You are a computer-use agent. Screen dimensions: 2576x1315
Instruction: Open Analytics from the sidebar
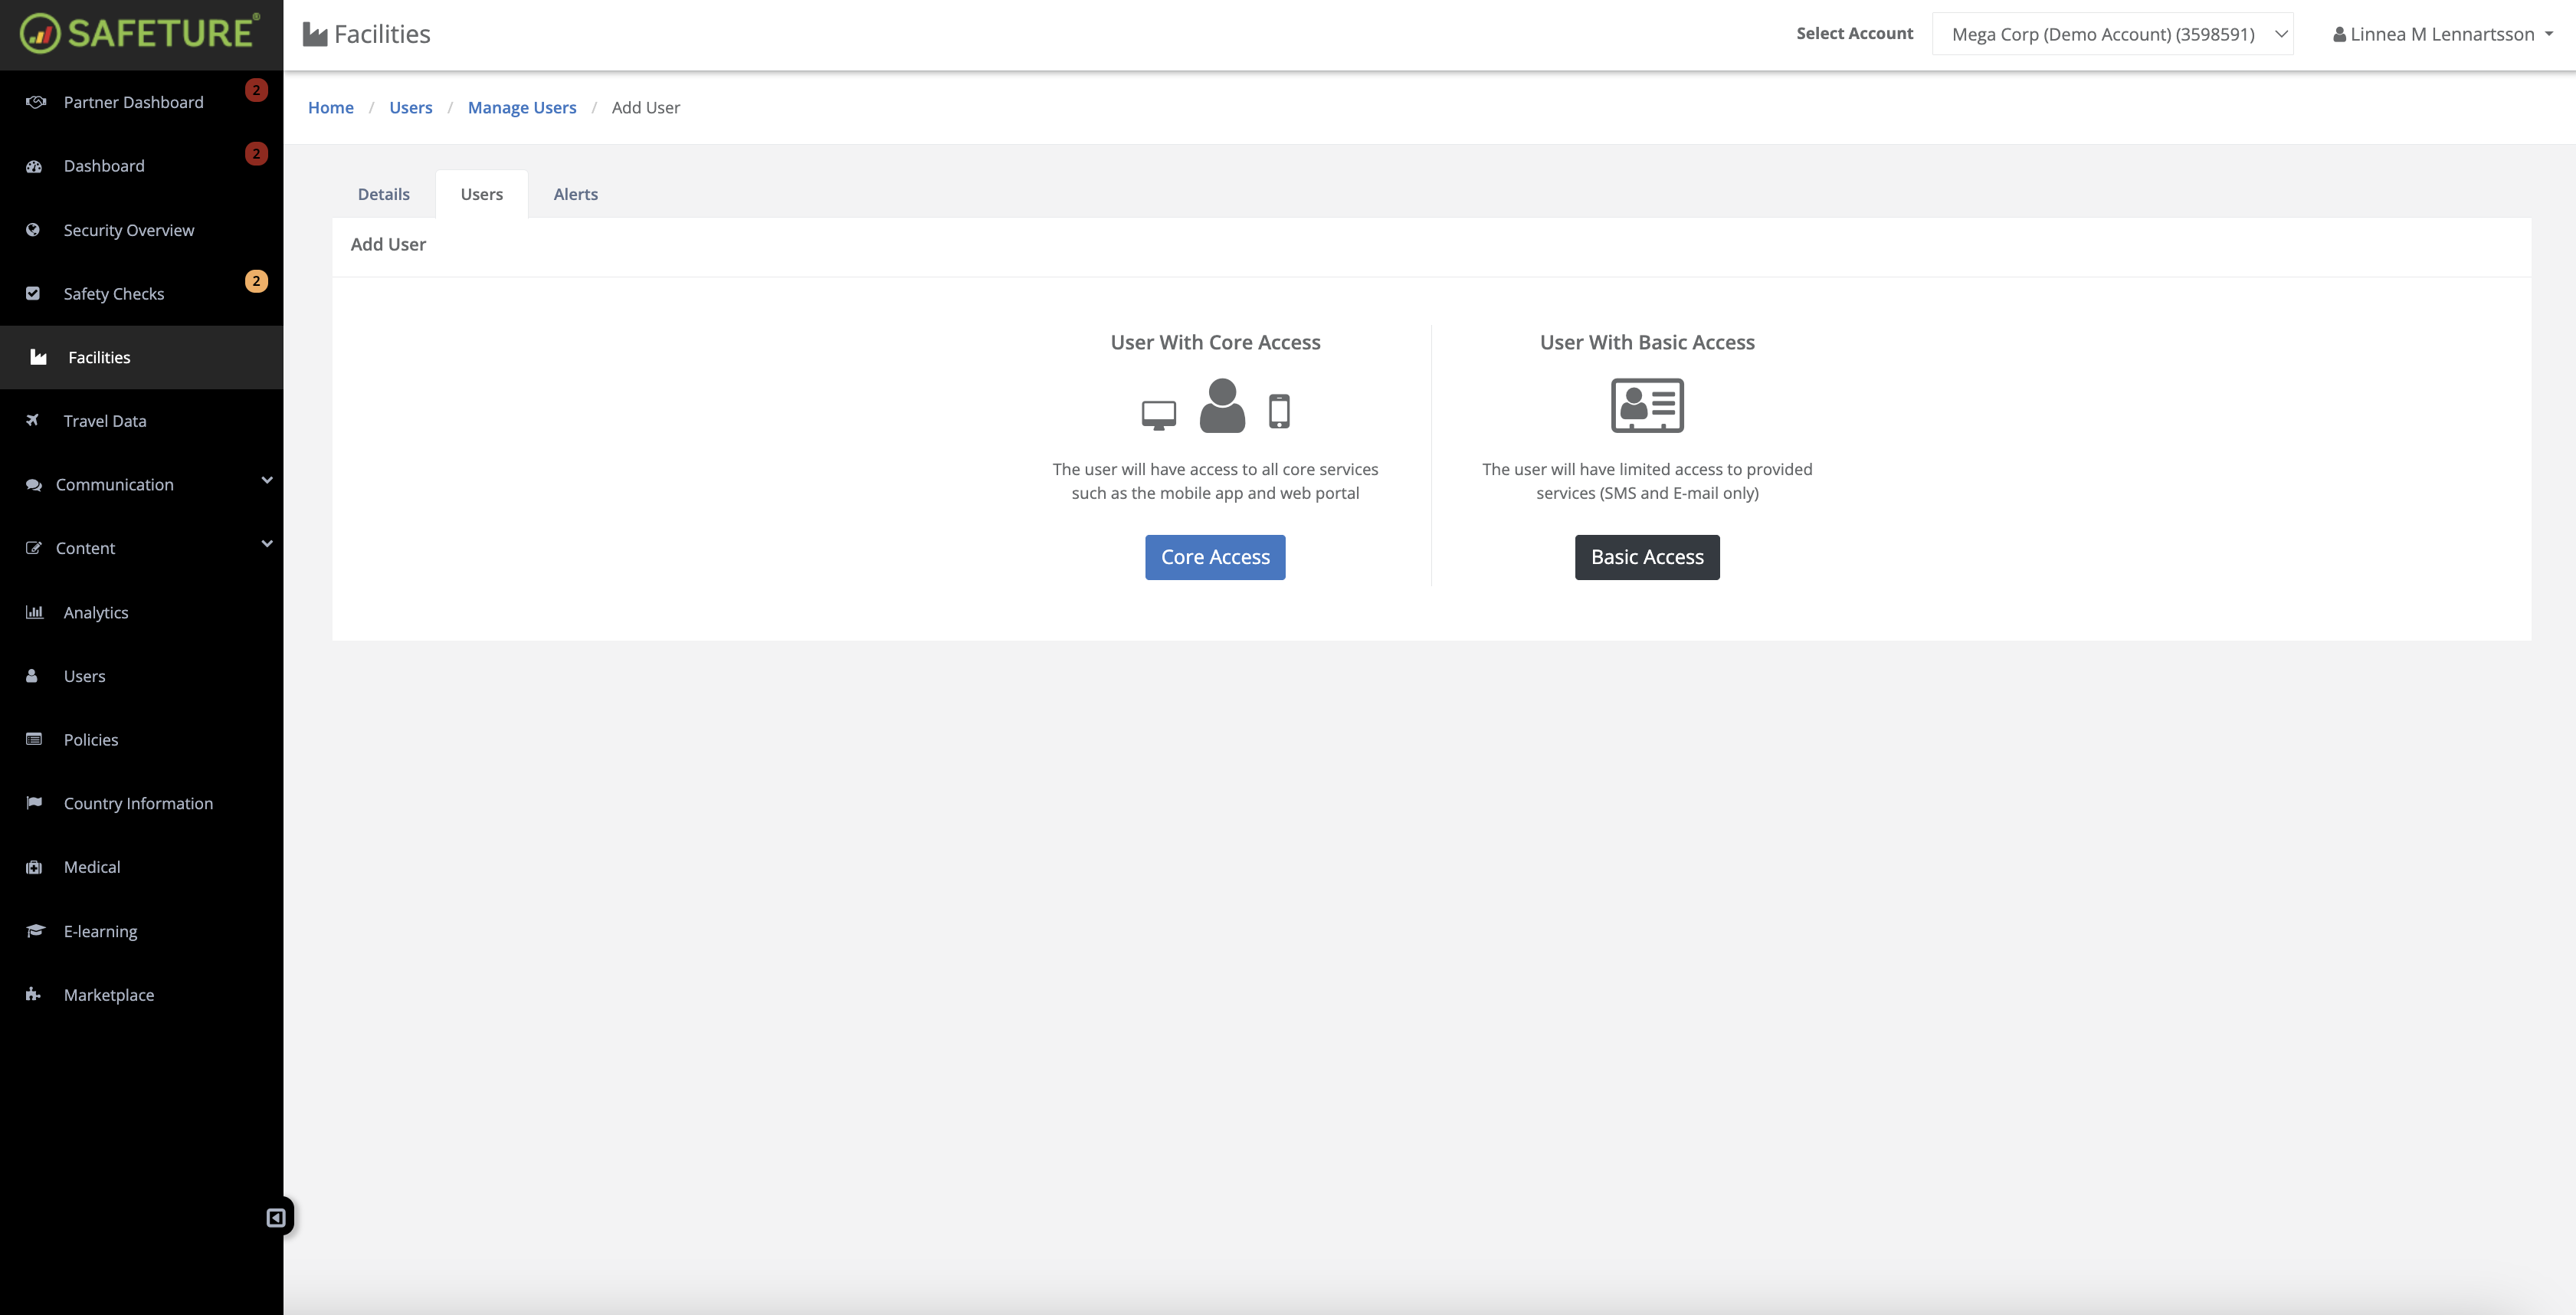(95, 611)
